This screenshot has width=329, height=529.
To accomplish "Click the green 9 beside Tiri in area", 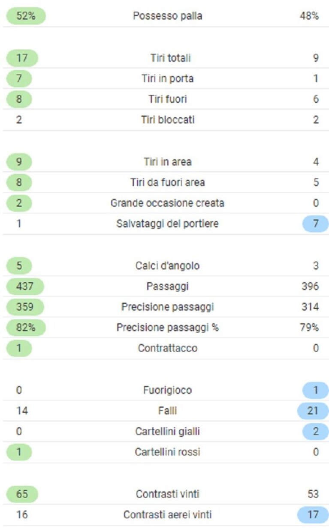I will click(x=19, y=162).
